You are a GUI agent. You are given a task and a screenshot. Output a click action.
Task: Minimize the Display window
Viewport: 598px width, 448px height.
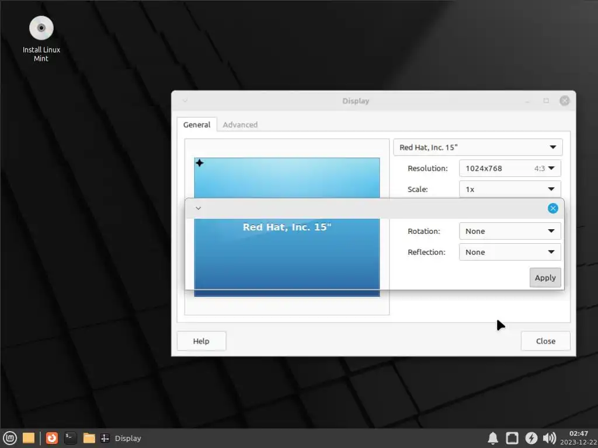(528, 101)
